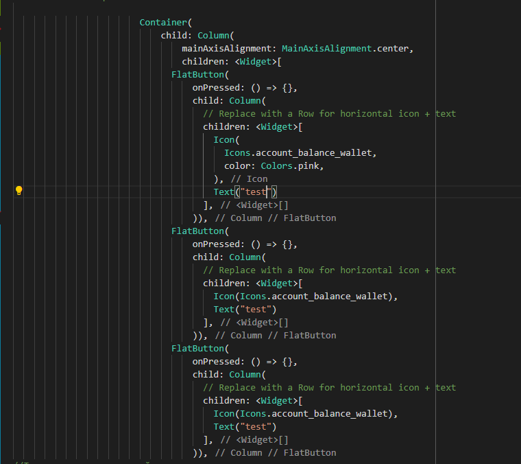The image size is (521, 464).
Task: Click the "Column" keyword directly under Container
Action: coord(213,36)
